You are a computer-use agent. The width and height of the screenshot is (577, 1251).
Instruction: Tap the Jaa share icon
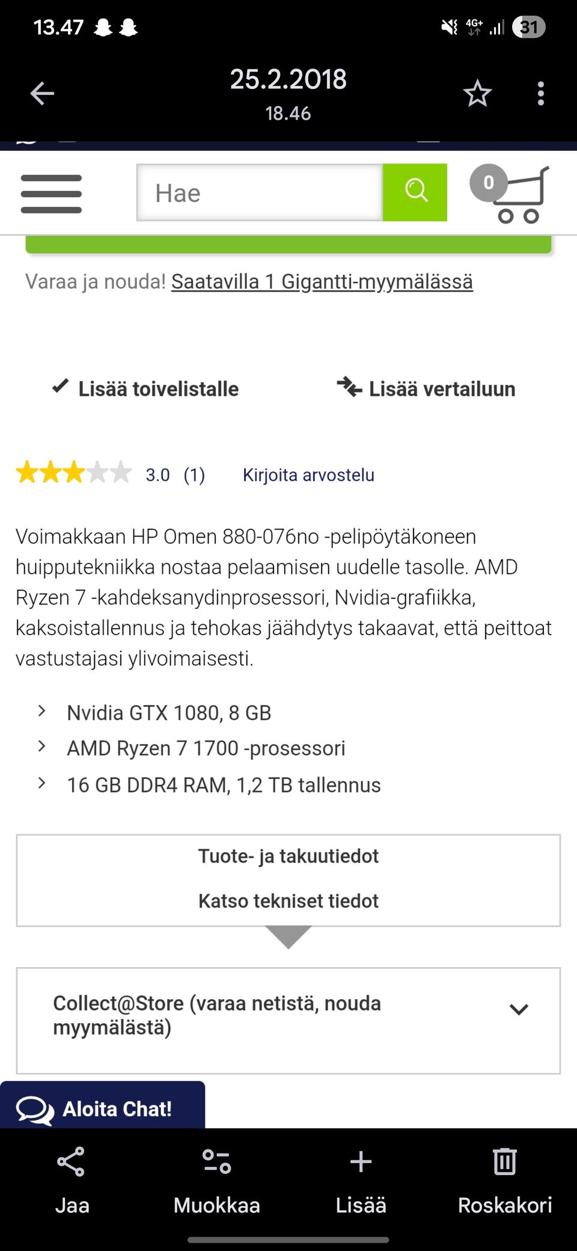tap(72, 1162)
